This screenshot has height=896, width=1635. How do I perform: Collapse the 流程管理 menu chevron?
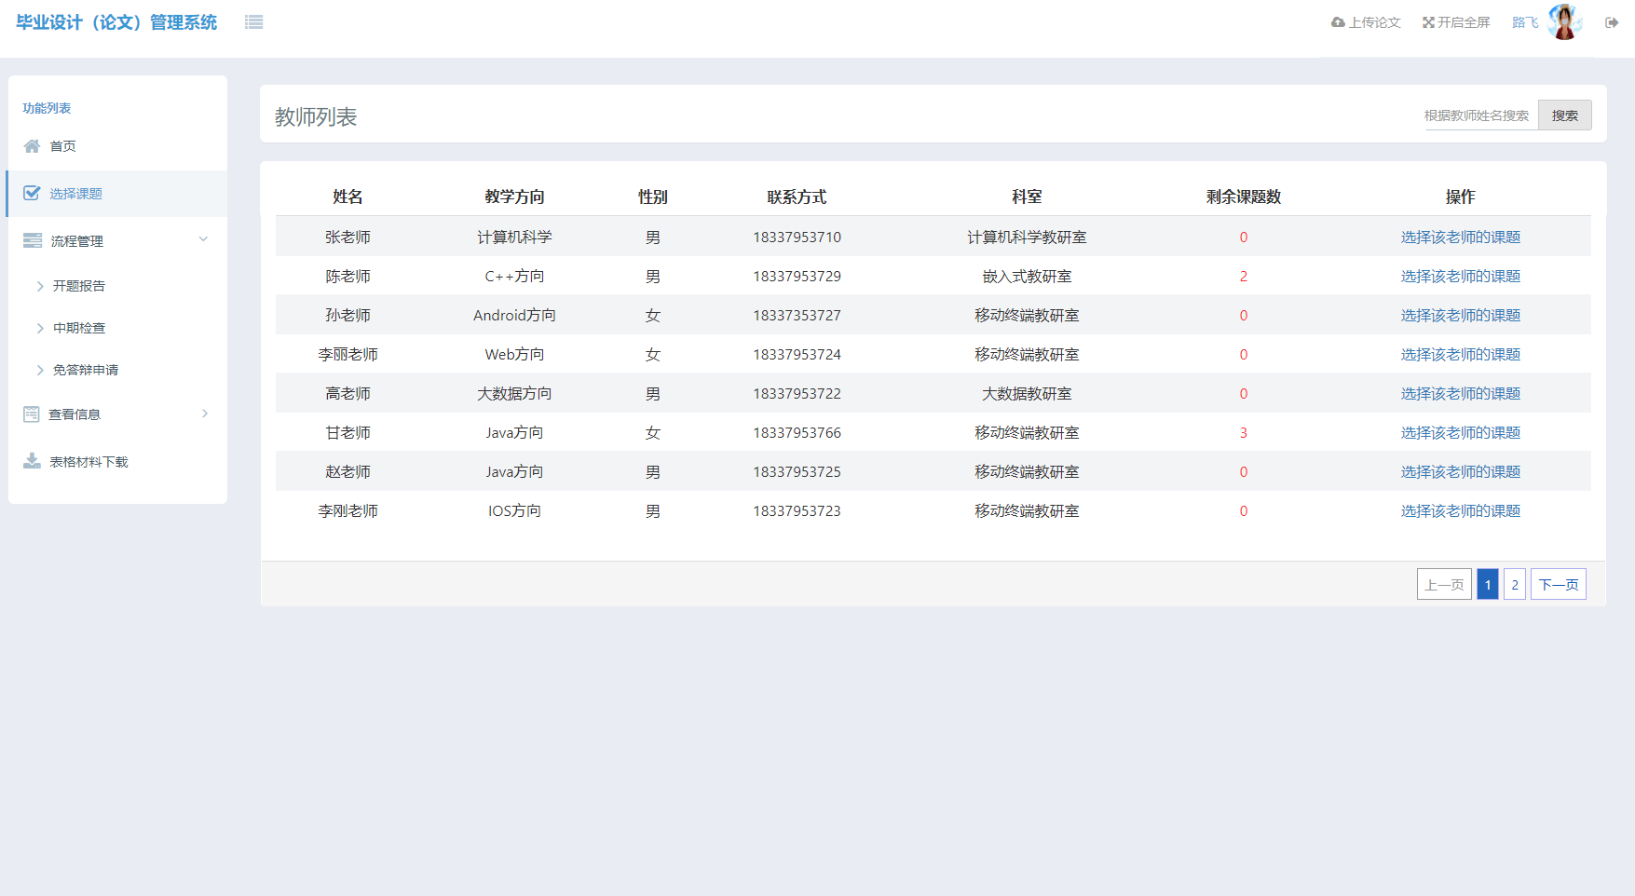tap(203, 239)
